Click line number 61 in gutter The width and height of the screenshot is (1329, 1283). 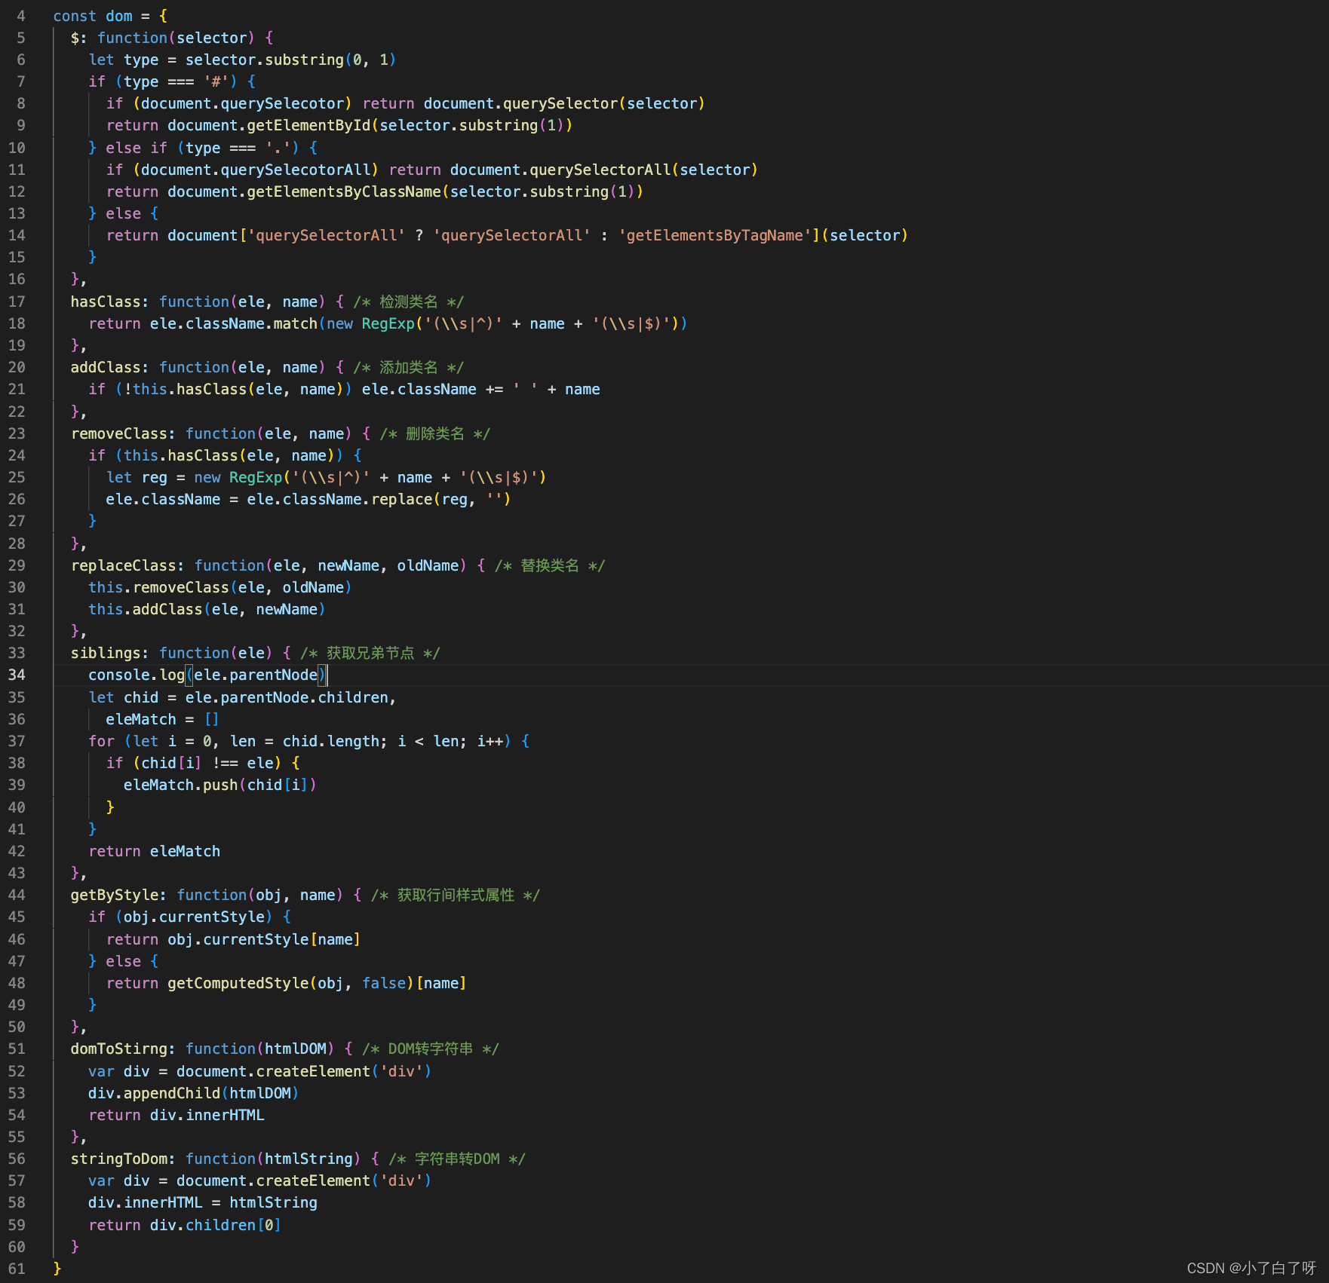[17, 1269]
